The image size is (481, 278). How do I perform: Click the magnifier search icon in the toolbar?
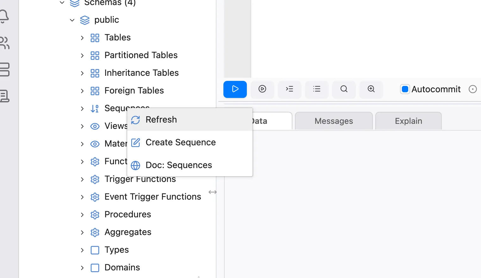pos(344,89)
